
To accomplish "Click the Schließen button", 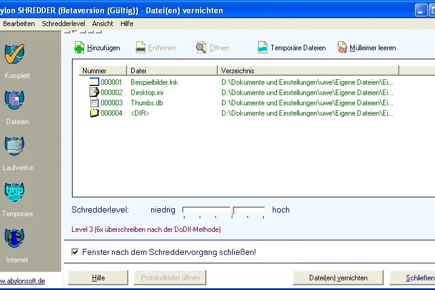I will coord(413,278).
